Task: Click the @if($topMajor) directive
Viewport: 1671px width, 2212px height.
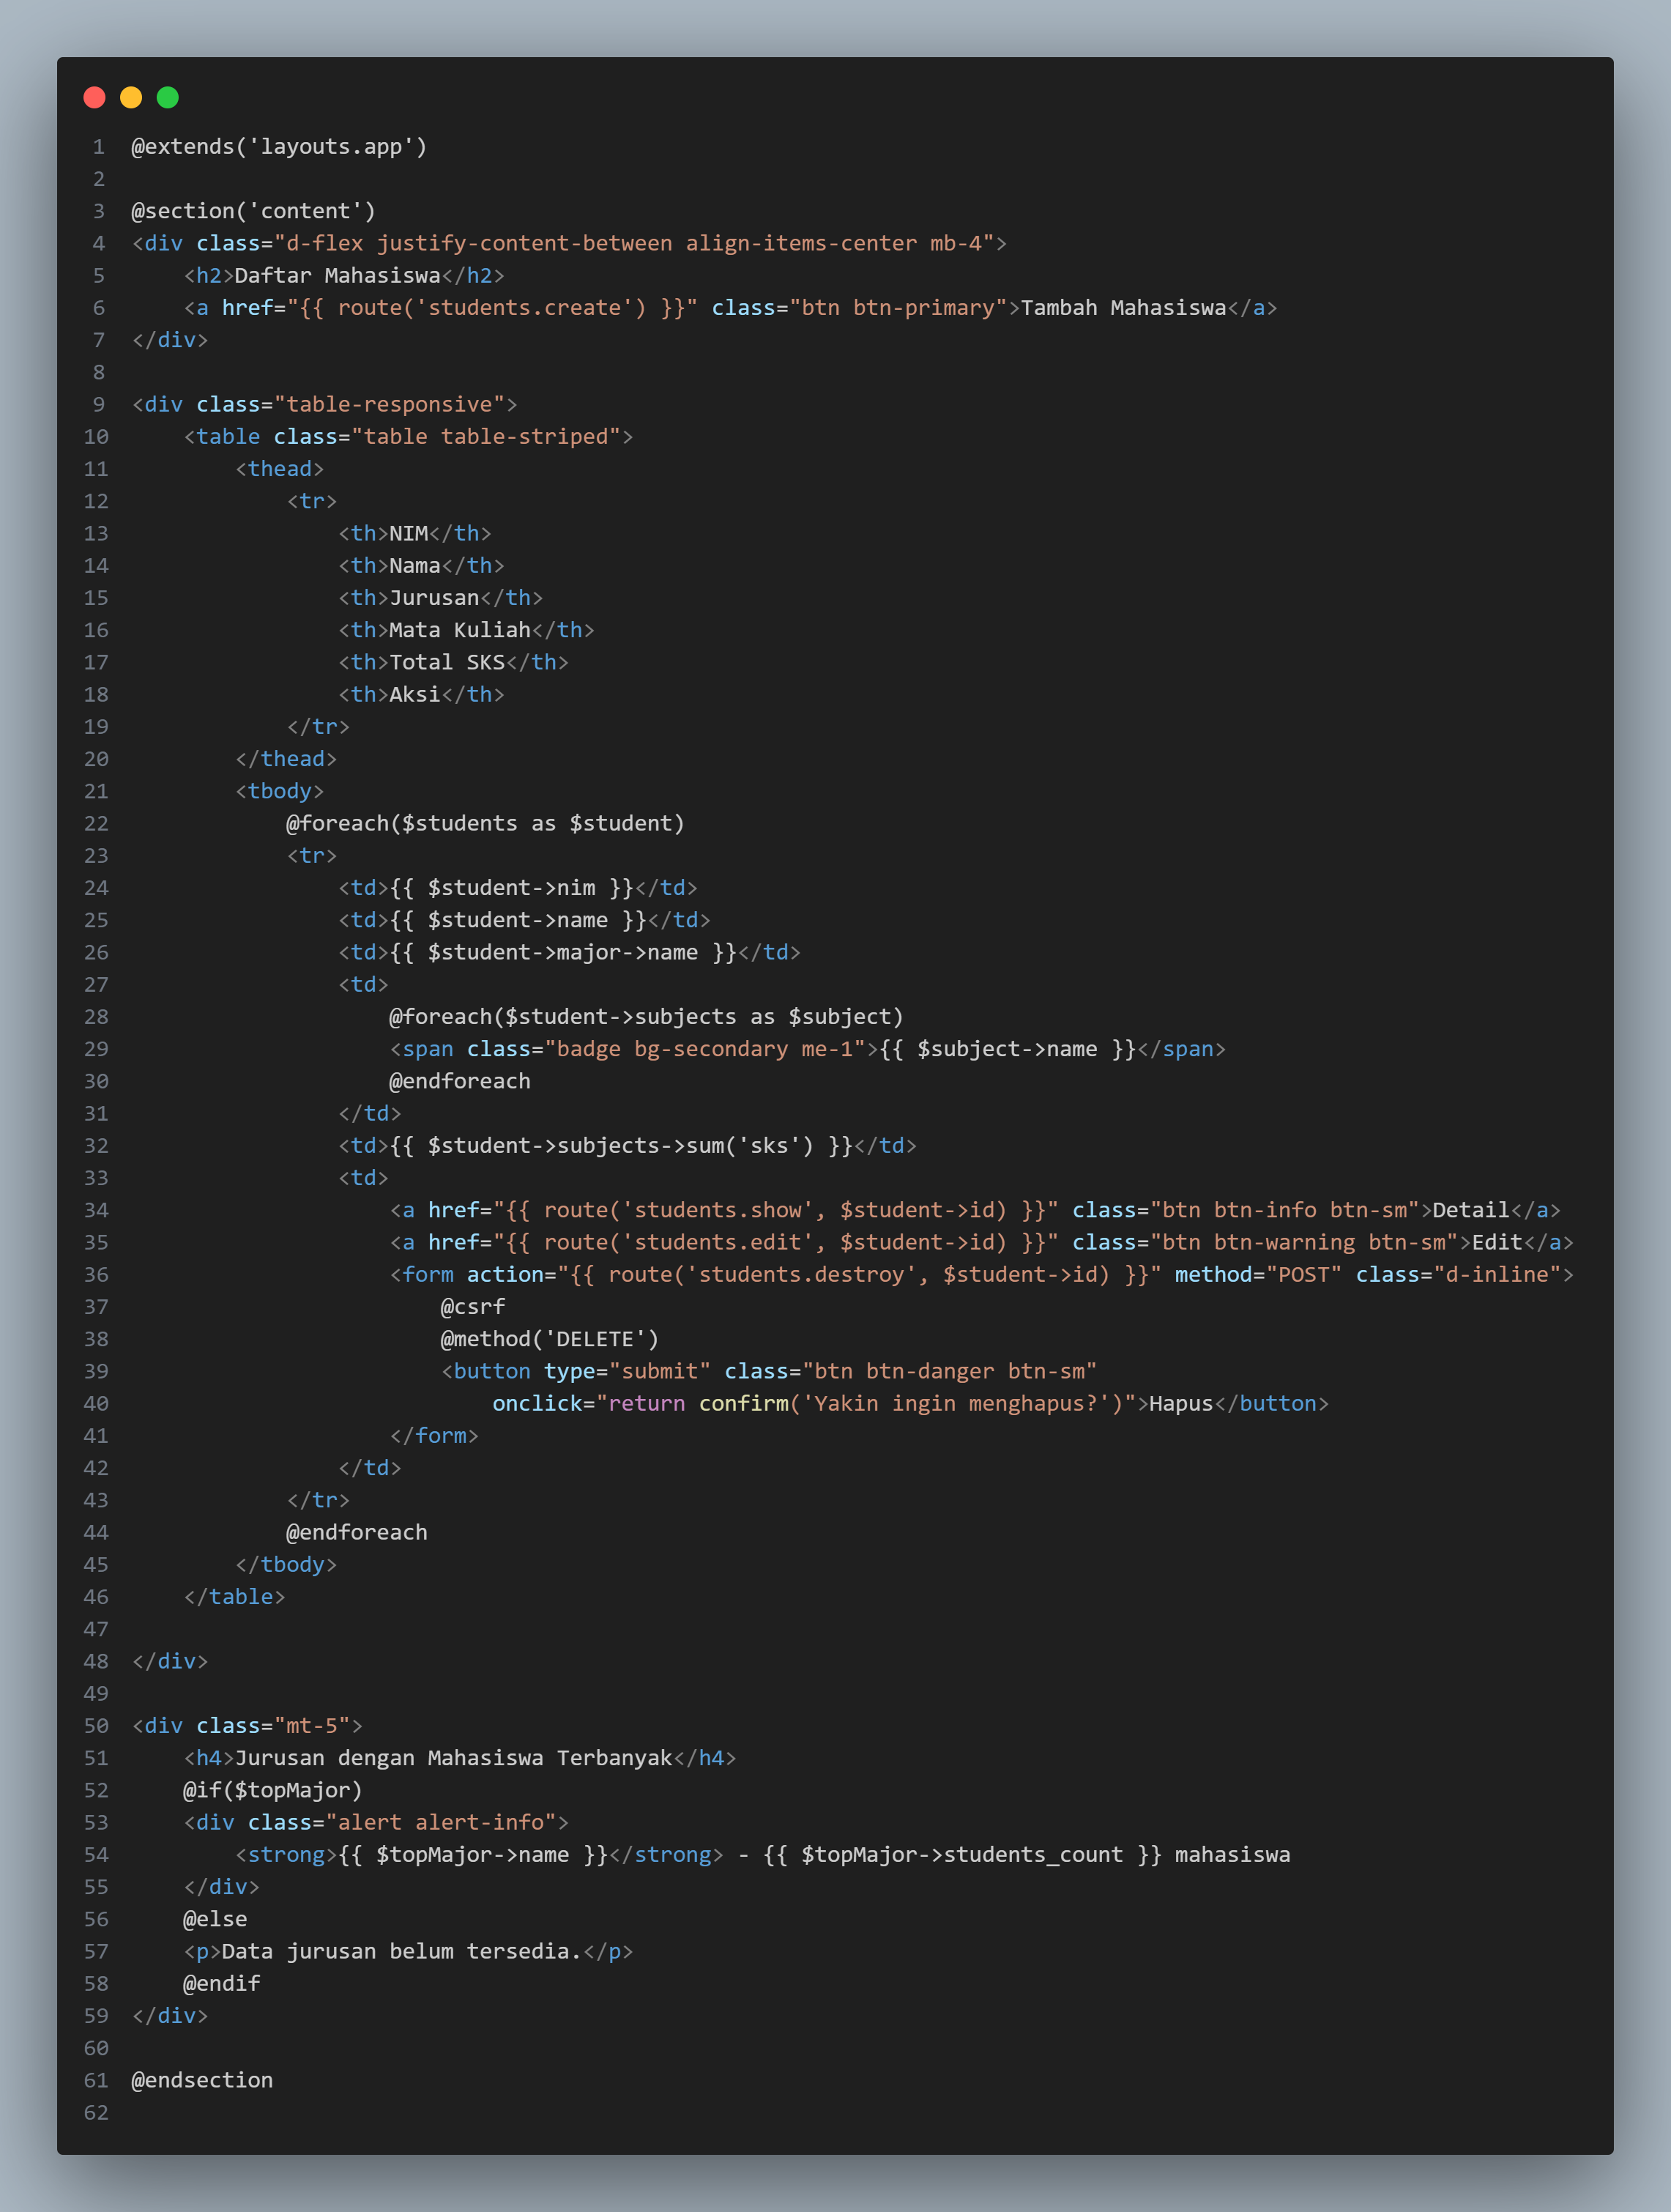Action: (272, 1790)
